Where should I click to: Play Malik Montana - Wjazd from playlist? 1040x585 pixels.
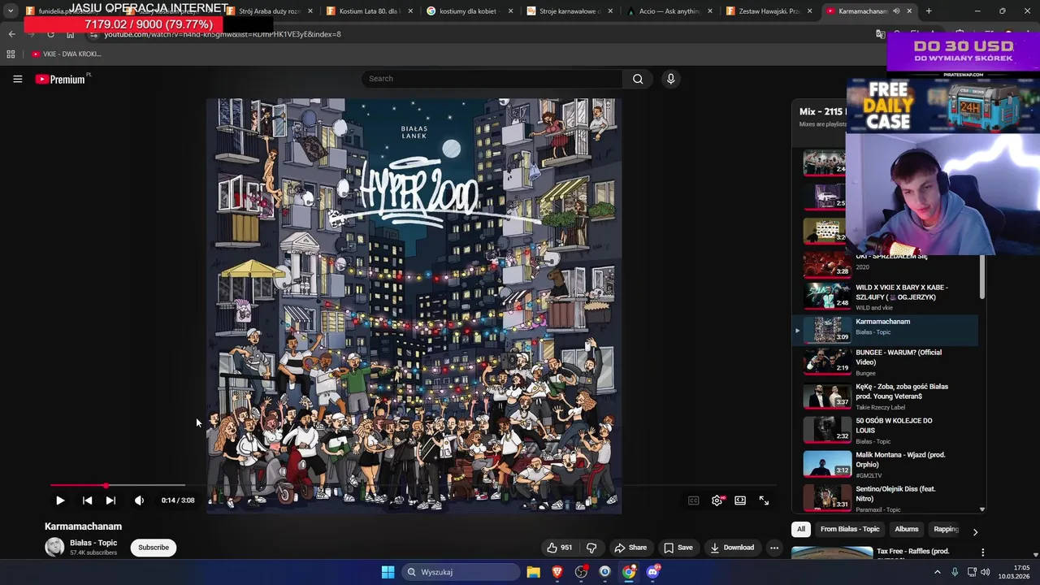(886, 465)
